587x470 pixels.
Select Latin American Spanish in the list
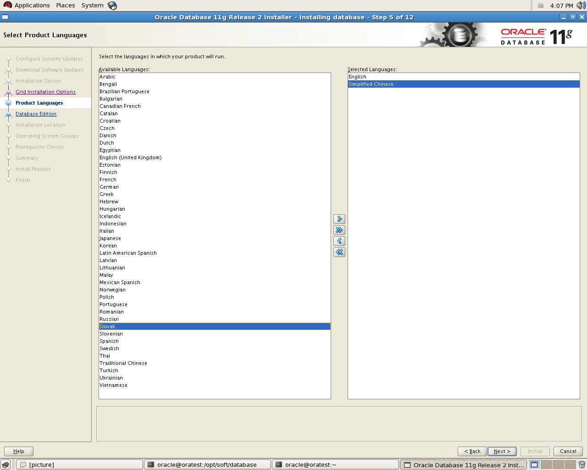click(x=215, y=253)
